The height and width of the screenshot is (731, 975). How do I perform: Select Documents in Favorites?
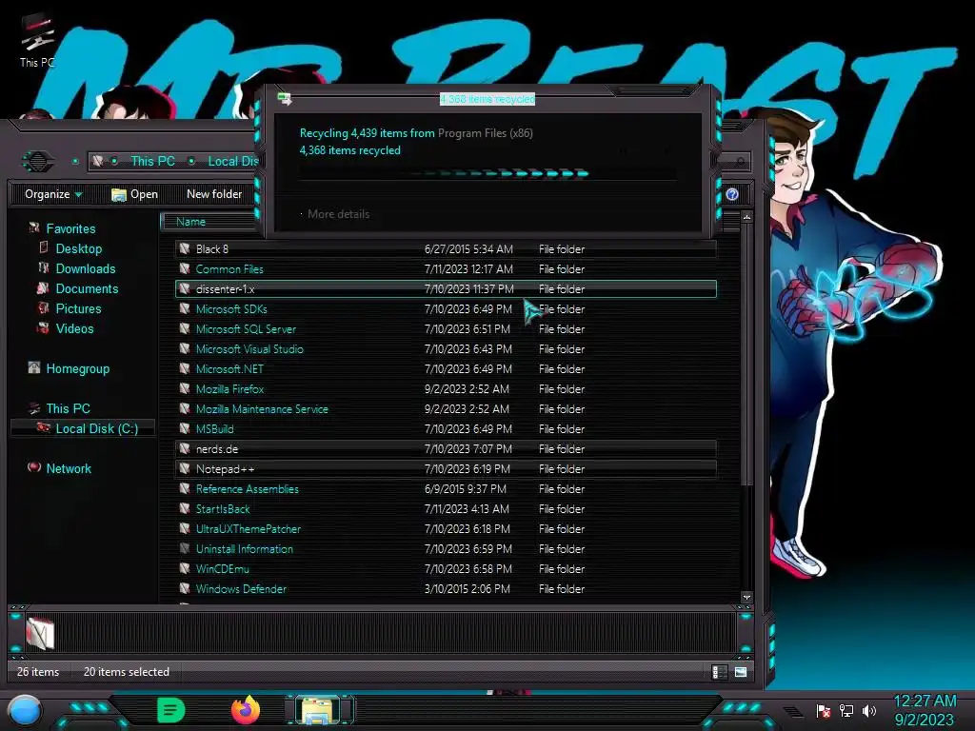click(x=87, y=288)
